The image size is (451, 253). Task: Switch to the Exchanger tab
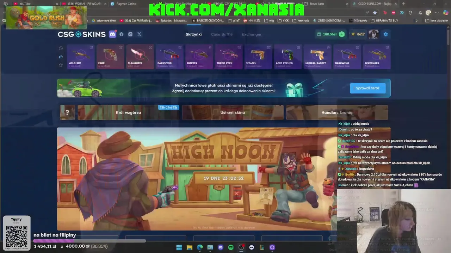click(252, 34)
